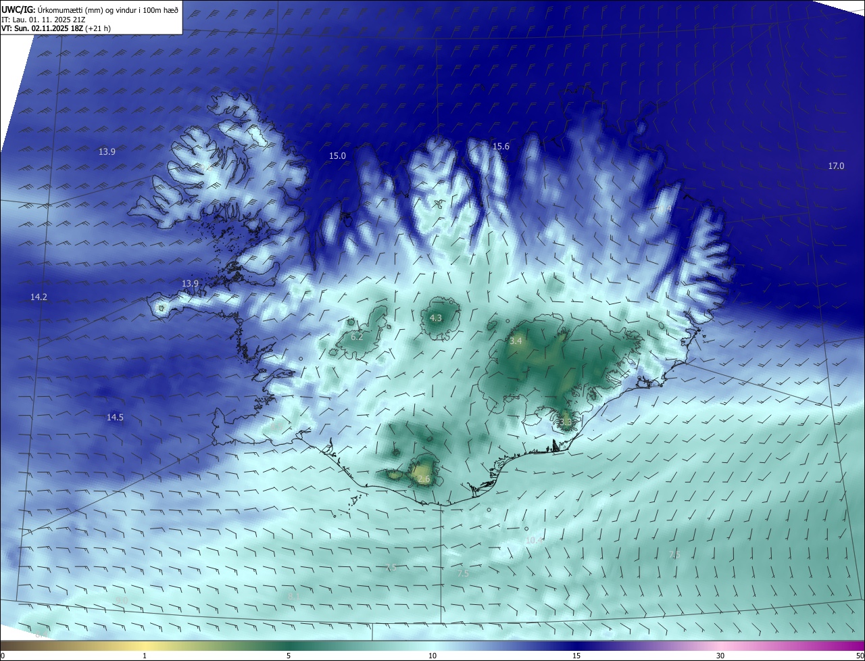Image resolution: width=865 pixels, height=661 pixels.
Task: Click the "UWC/IG:" label in the header box
Action: 18,9
